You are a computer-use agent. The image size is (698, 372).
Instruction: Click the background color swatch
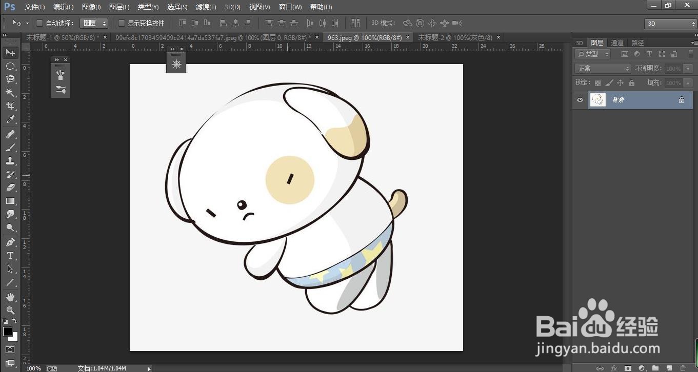(15, 338)
